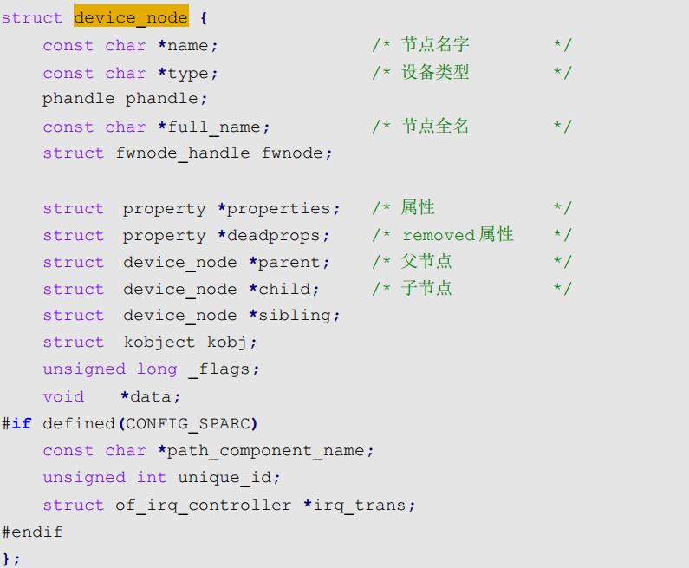Click the *full_name member
The height and width of the screenshot is (568, 689).
click(213, 127)
